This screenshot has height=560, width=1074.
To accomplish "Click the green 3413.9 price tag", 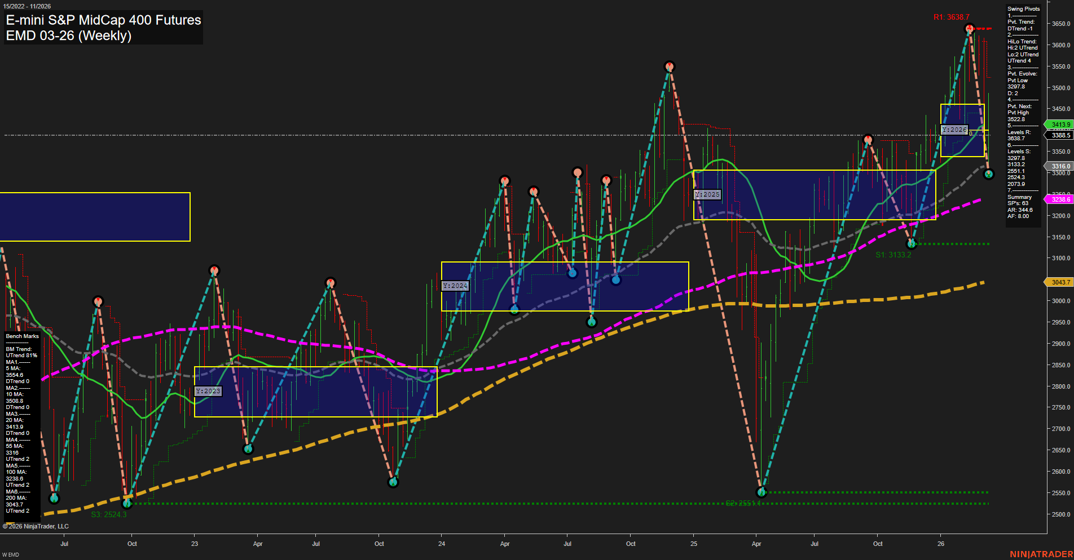I will (x=1058, y=125).
